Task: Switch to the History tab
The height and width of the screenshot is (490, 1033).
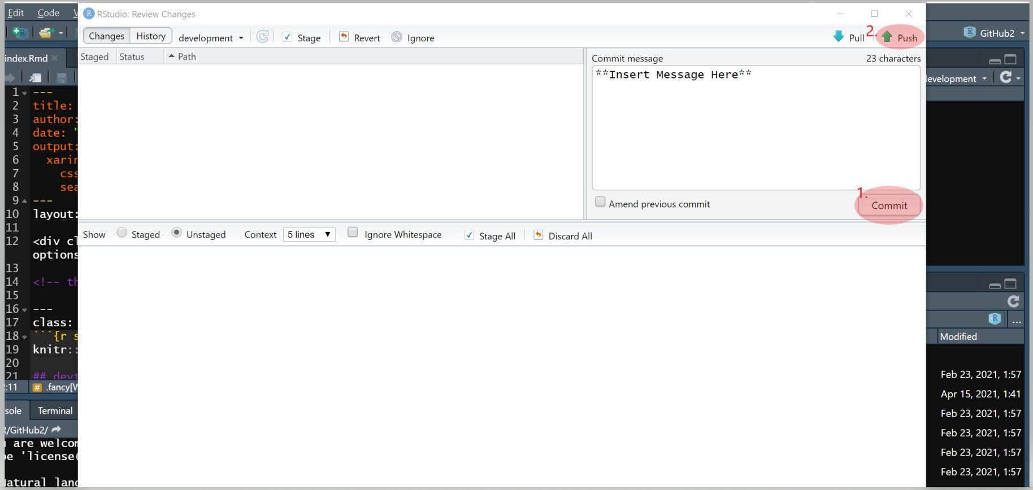Action: (151, 36)
